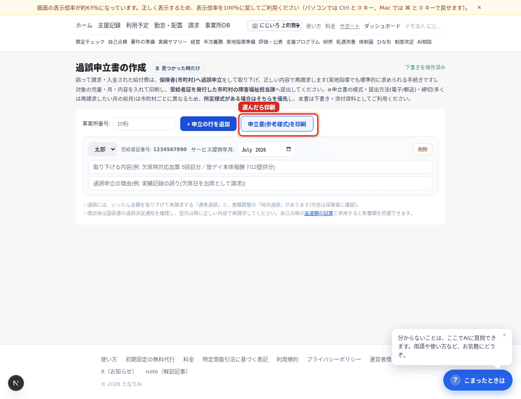
Task: Close the AI help tooltip bubble
Action: [x=504, y=335]
